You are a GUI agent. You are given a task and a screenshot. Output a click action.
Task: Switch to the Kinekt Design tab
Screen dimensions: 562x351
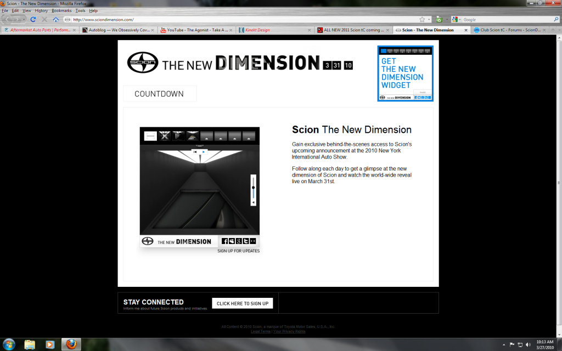(274, 30)
